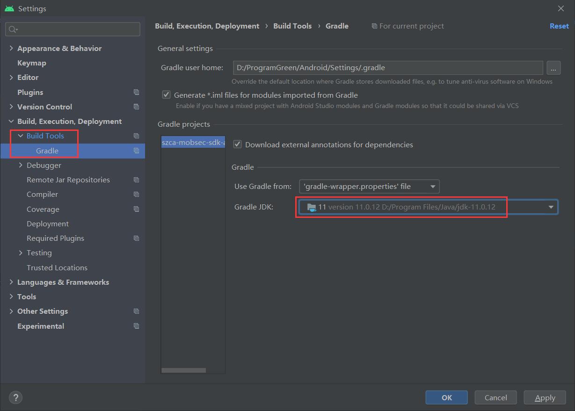Open the 'Use Gradle from' dropdown
The image size is (575, 411).
click(x=369, y=187)
